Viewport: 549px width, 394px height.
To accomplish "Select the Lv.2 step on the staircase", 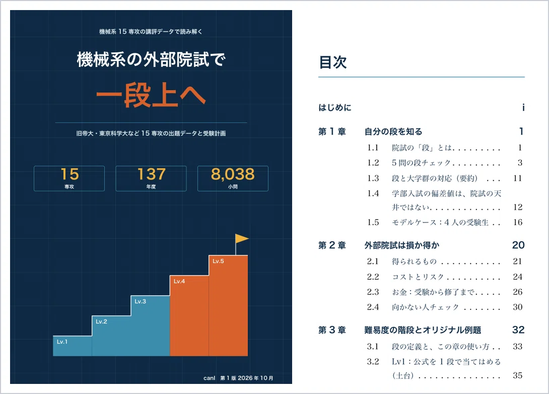I will coord(111,336).
